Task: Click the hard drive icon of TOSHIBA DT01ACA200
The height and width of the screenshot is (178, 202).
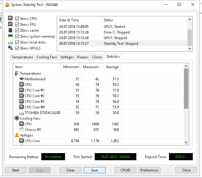Action: pos(22,113)
